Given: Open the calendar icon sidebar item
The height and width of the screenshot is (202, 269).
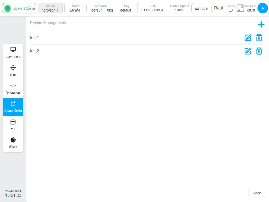Looking at the screenshot, I should pyautogui.click(x=13, y=125).
